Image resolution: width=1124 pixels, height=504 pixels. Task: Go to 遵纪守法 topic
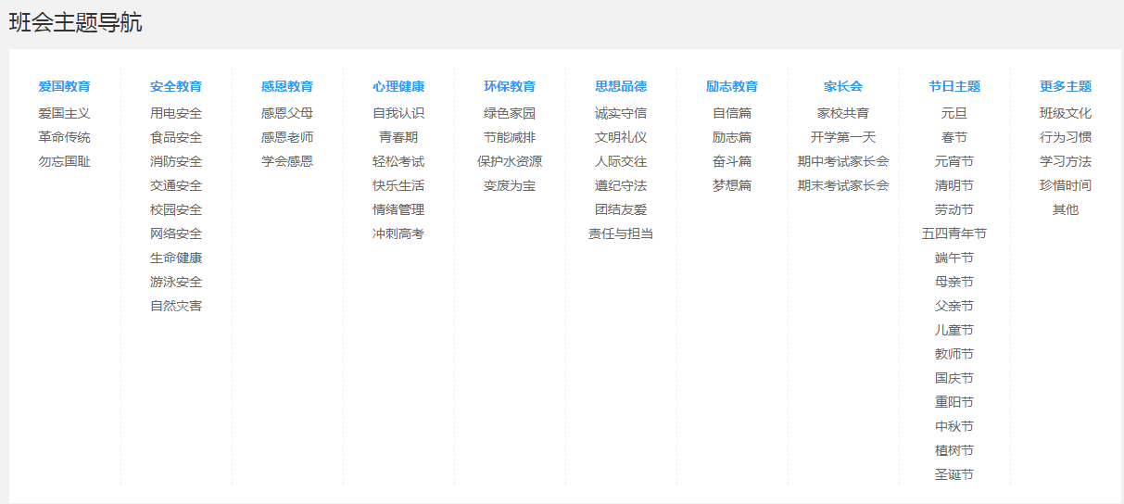[x=621, y=185]
